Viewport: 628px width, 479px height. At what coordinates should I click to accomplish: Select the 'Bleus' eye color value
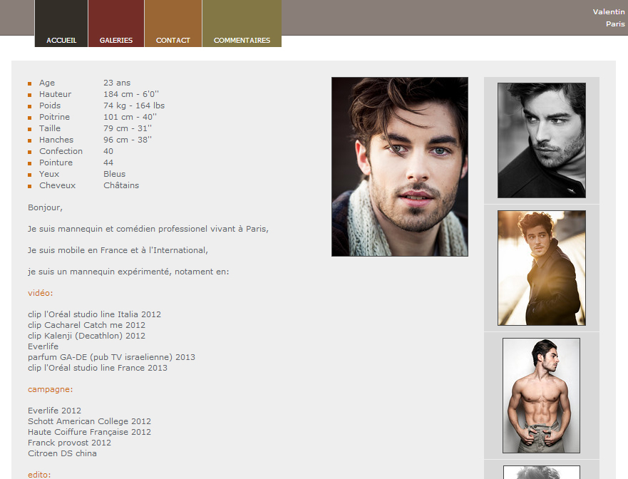click(115, 174)
